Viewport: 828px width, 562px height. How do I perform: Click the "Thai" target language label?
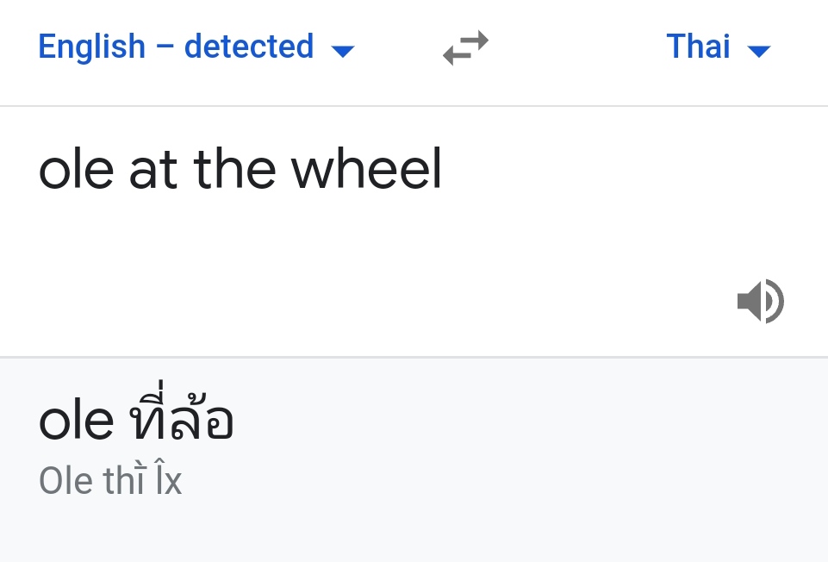(x=698, y=47)
